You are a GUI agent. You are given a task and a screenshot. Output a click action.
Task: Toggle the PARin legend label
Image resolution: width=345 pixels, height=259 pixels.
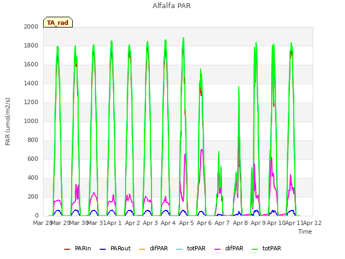point(82,248)
